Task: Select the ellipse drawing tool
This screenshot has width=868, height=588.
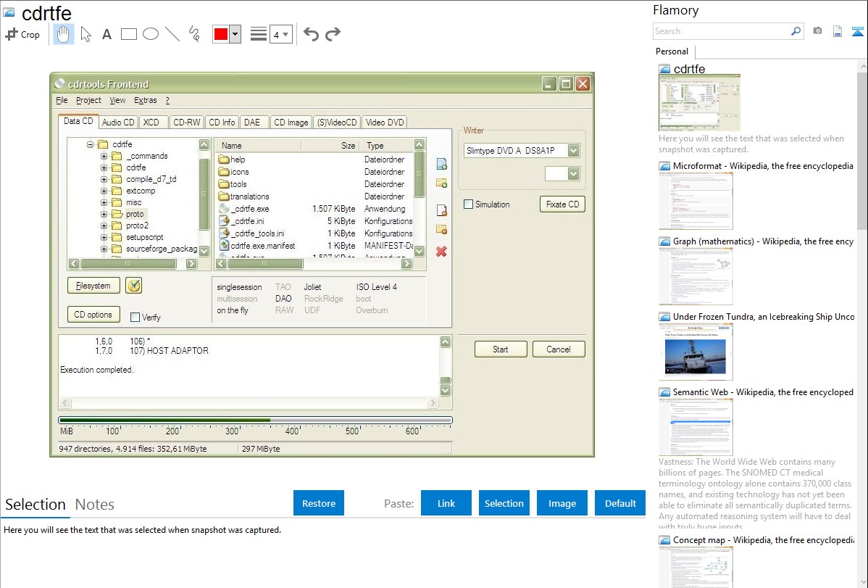Action: pyautogui.click(x=151, y=34)
